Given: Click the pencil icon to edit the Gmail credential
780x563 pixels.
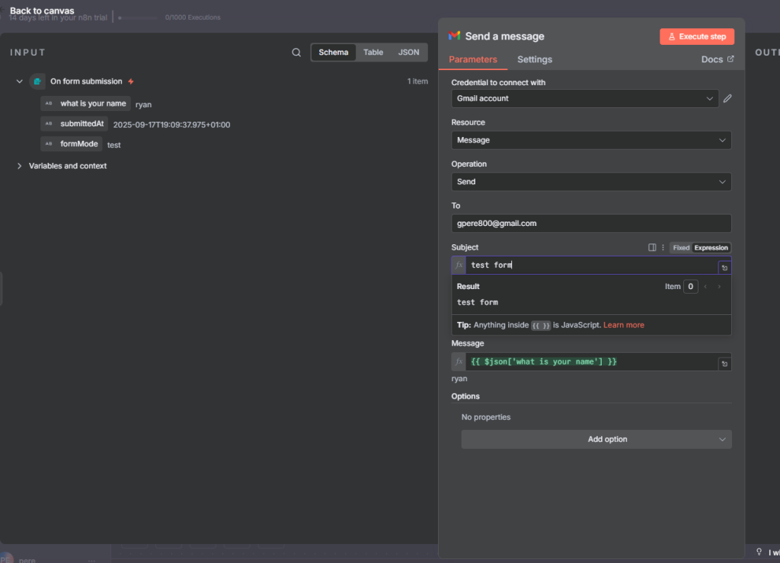Looking at the screenshot, I should coord(727,98).
